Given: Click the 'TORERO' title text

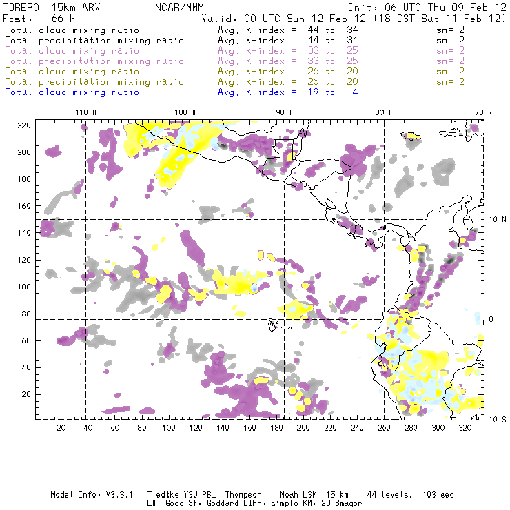Looking at the screenshot, I should tap(21, 8).
